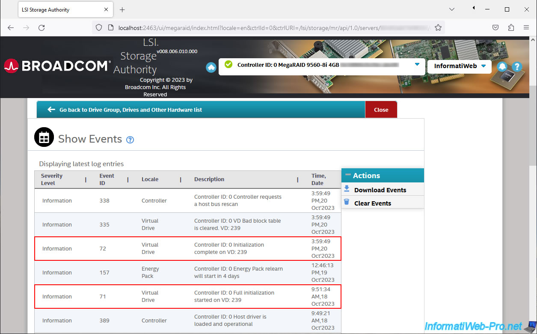
Task: Go back to Drive Group, Drives and Other Hardware list
Action: [x=131, y=110]
